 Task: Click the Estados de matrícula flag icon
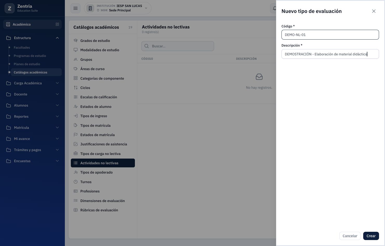pos(75,135)
